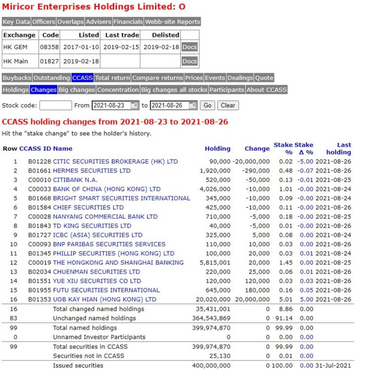This screenshot has height=374, width=366.
Task: Open the Prices section
Action: (194, 78)
